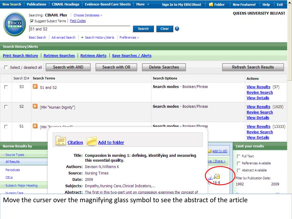The height and width of the screenshot is (219, 292).
Task: Click the Add (1-10) link
Action: [x=220, y=151]
